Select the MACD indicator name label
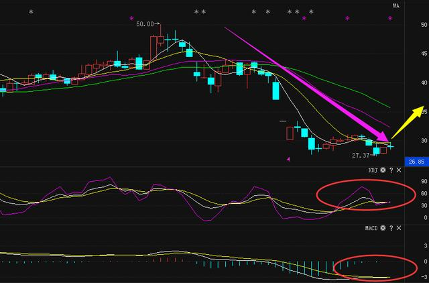 pyautogui.click(x=371, y=228)
